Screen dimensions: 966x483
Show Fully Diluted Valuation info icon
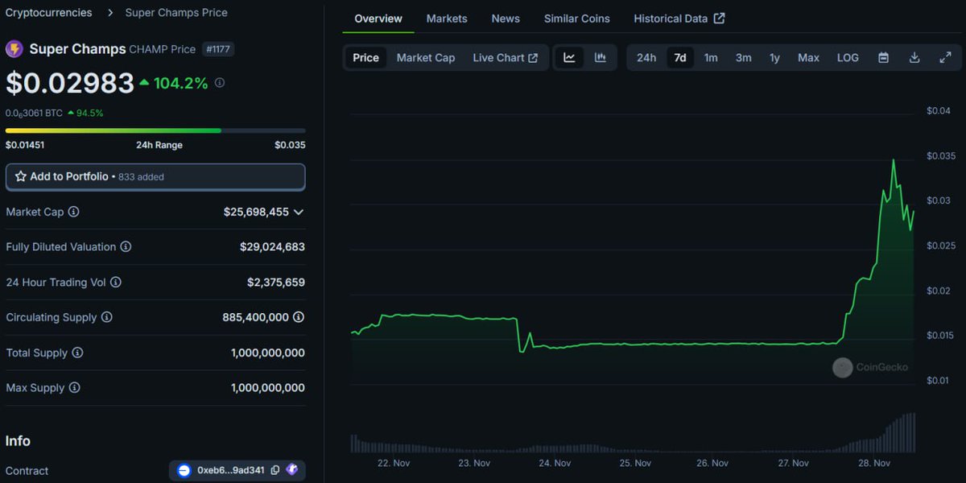(126, 247)
